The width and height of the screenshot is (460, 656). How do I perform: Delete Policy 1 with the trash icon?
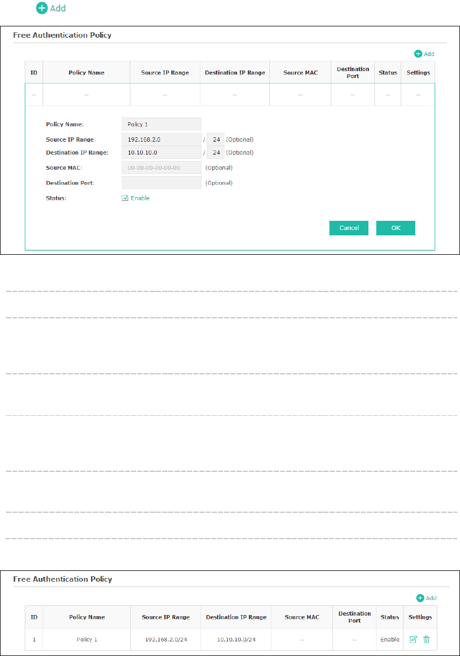tap(426, 639)
